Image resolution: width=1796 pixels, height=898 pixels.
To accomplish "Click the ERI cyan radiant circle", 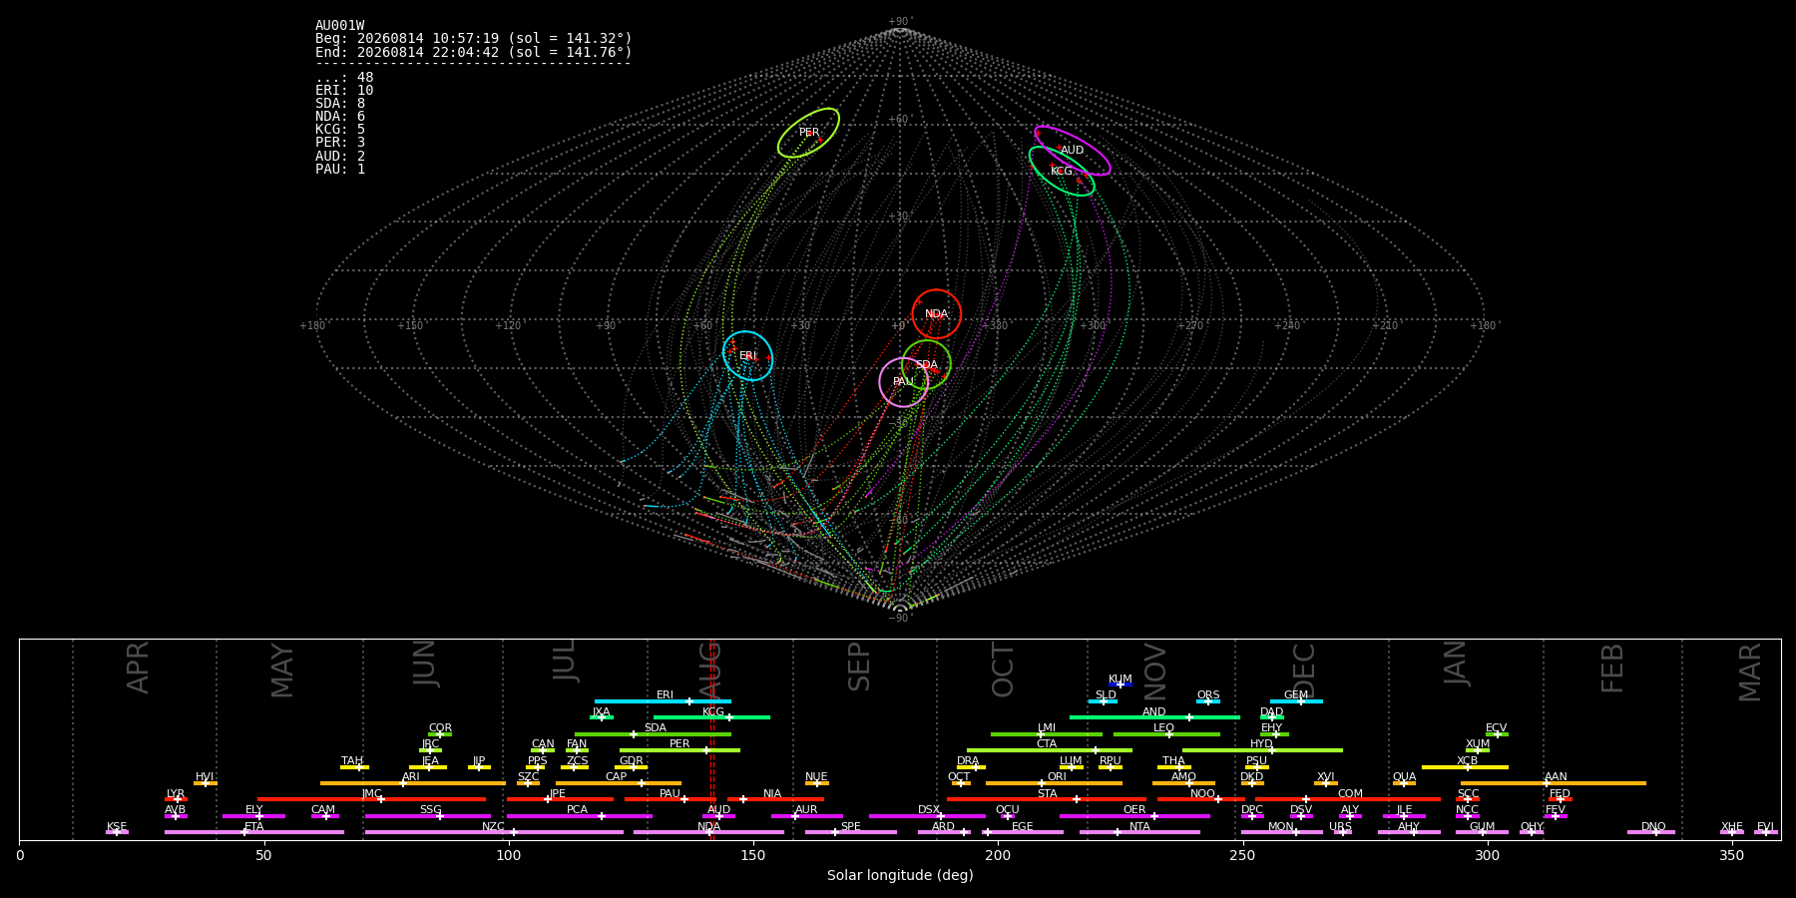I will coord(747,356).
